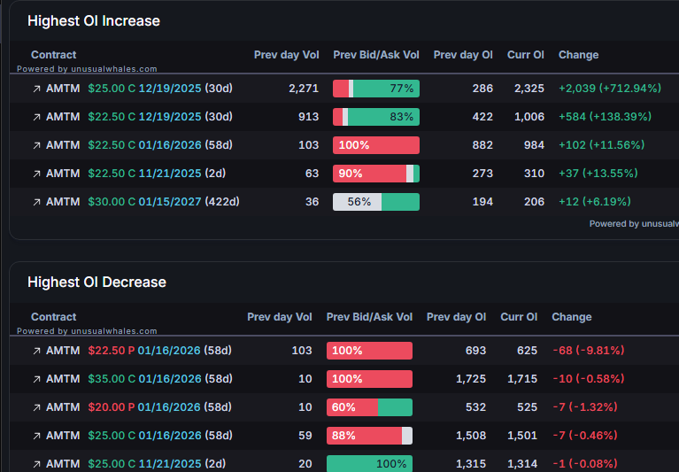Select Curr OI value 1,314
This screenshot has width=679, height=472.
(x=522, y=464)
